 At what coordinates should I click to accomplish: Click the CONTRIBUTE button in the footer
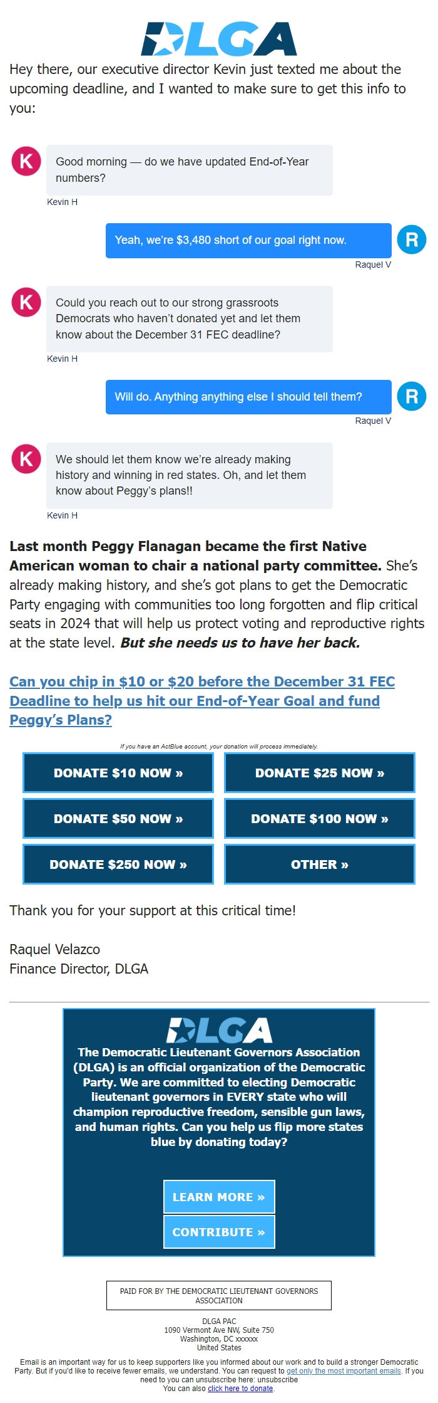(x=218, y=1232)
